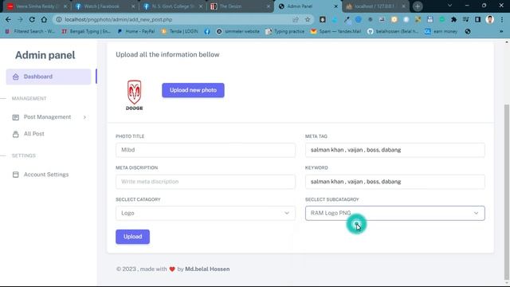Screen dimensions: 510x287
Task: Submit the form with Upload button
Action: pyautogui.click(x=133, y=237)
